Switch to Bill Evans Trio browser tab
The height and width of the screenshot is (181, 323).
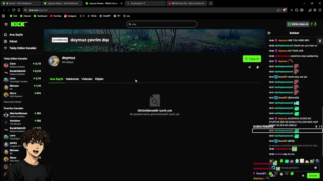tap(187, 3)
